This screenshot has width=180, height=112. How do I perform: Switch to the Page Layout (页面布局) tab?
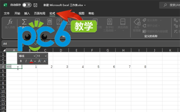tap(40, 13)
